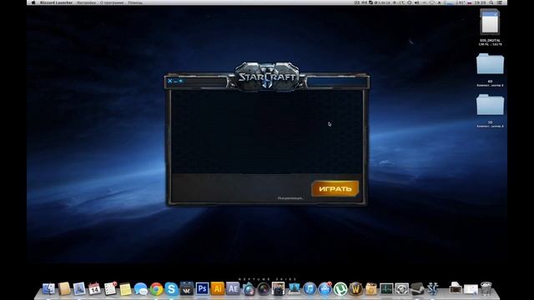Open the Trash in the dock
Image resolution: width=534 pixels, height=300 pixels.
point(486,288)
